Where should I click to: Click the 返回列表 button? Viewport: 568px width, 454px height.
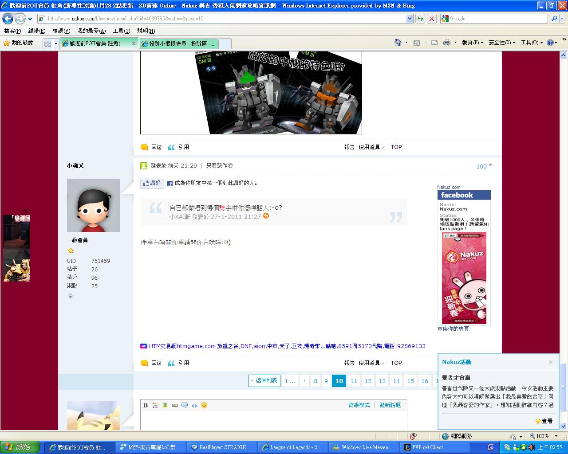click(264, 381)
